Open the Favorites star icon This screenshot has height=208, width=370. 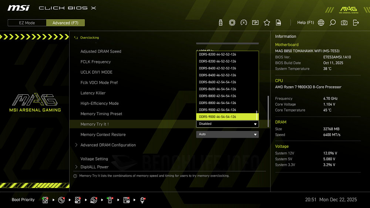tap(267, 23)
